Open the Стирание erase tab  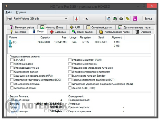[143, 32]
